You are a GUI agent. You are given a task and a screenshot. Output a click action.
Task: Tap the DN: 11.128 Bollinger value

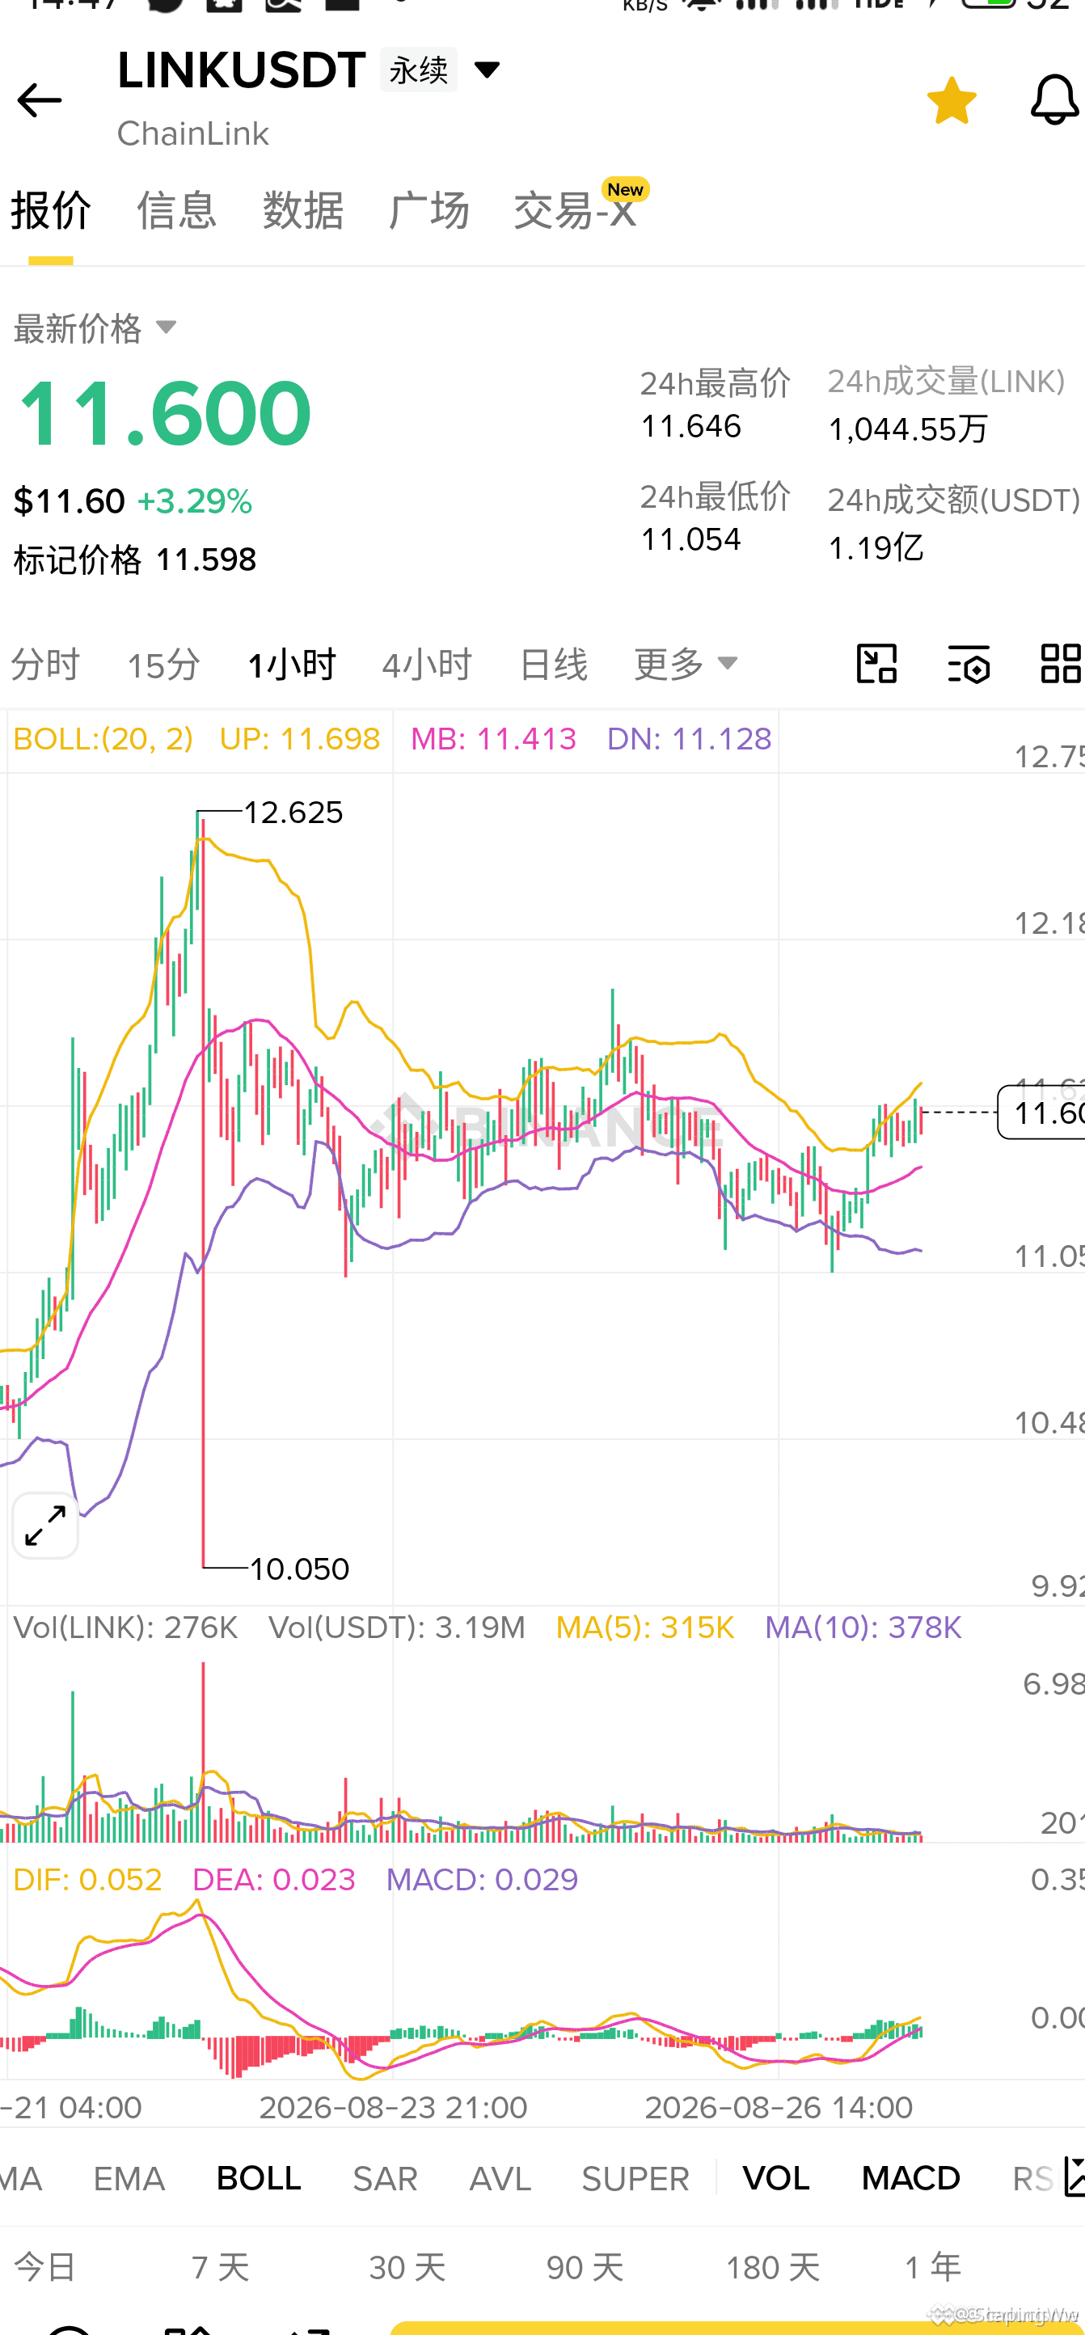click(x=690, y=739)
